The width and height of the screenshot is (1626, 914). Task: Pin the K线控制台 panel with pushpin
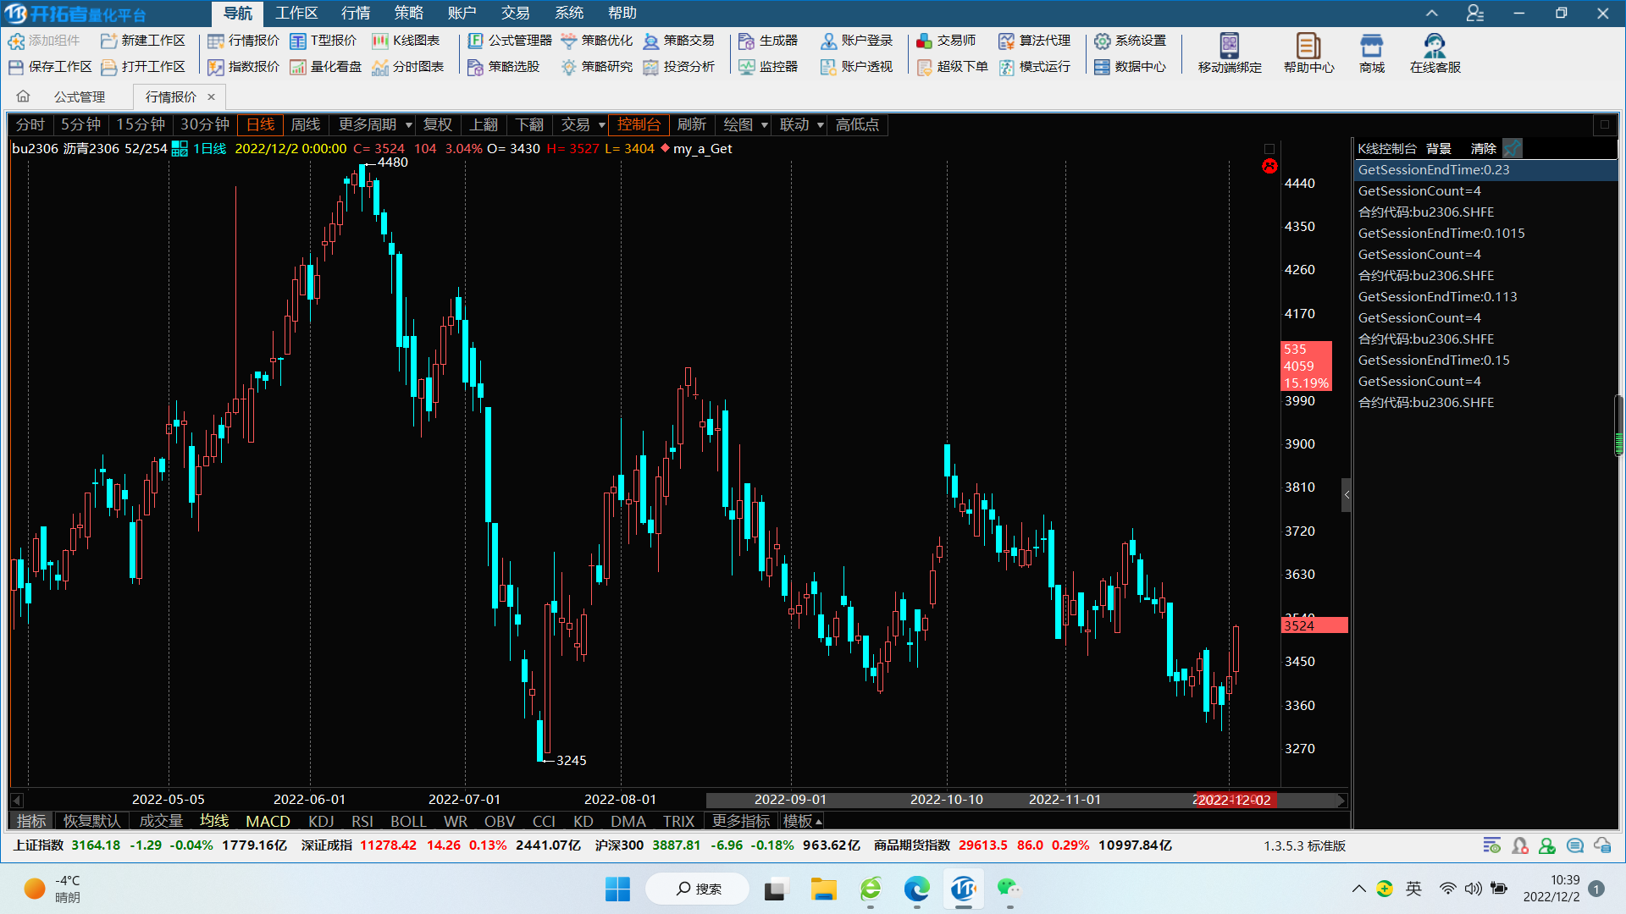pos(1513,148)
